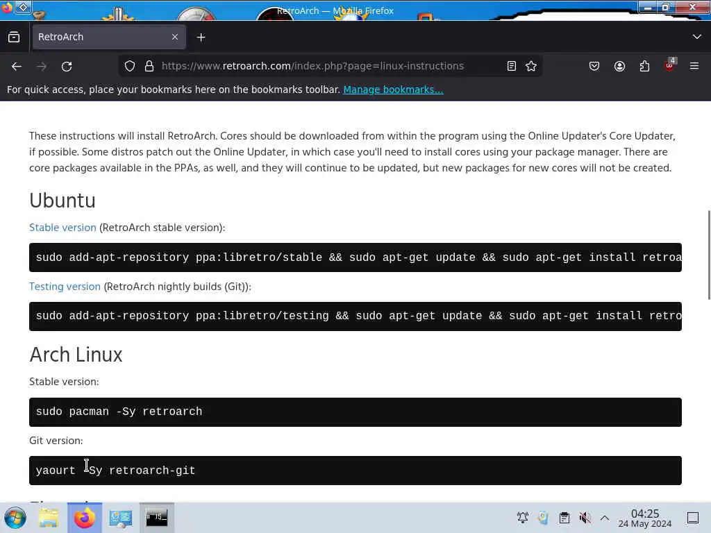Select the RetroArch tab
The image size is (711, 533).
point(108,37)
